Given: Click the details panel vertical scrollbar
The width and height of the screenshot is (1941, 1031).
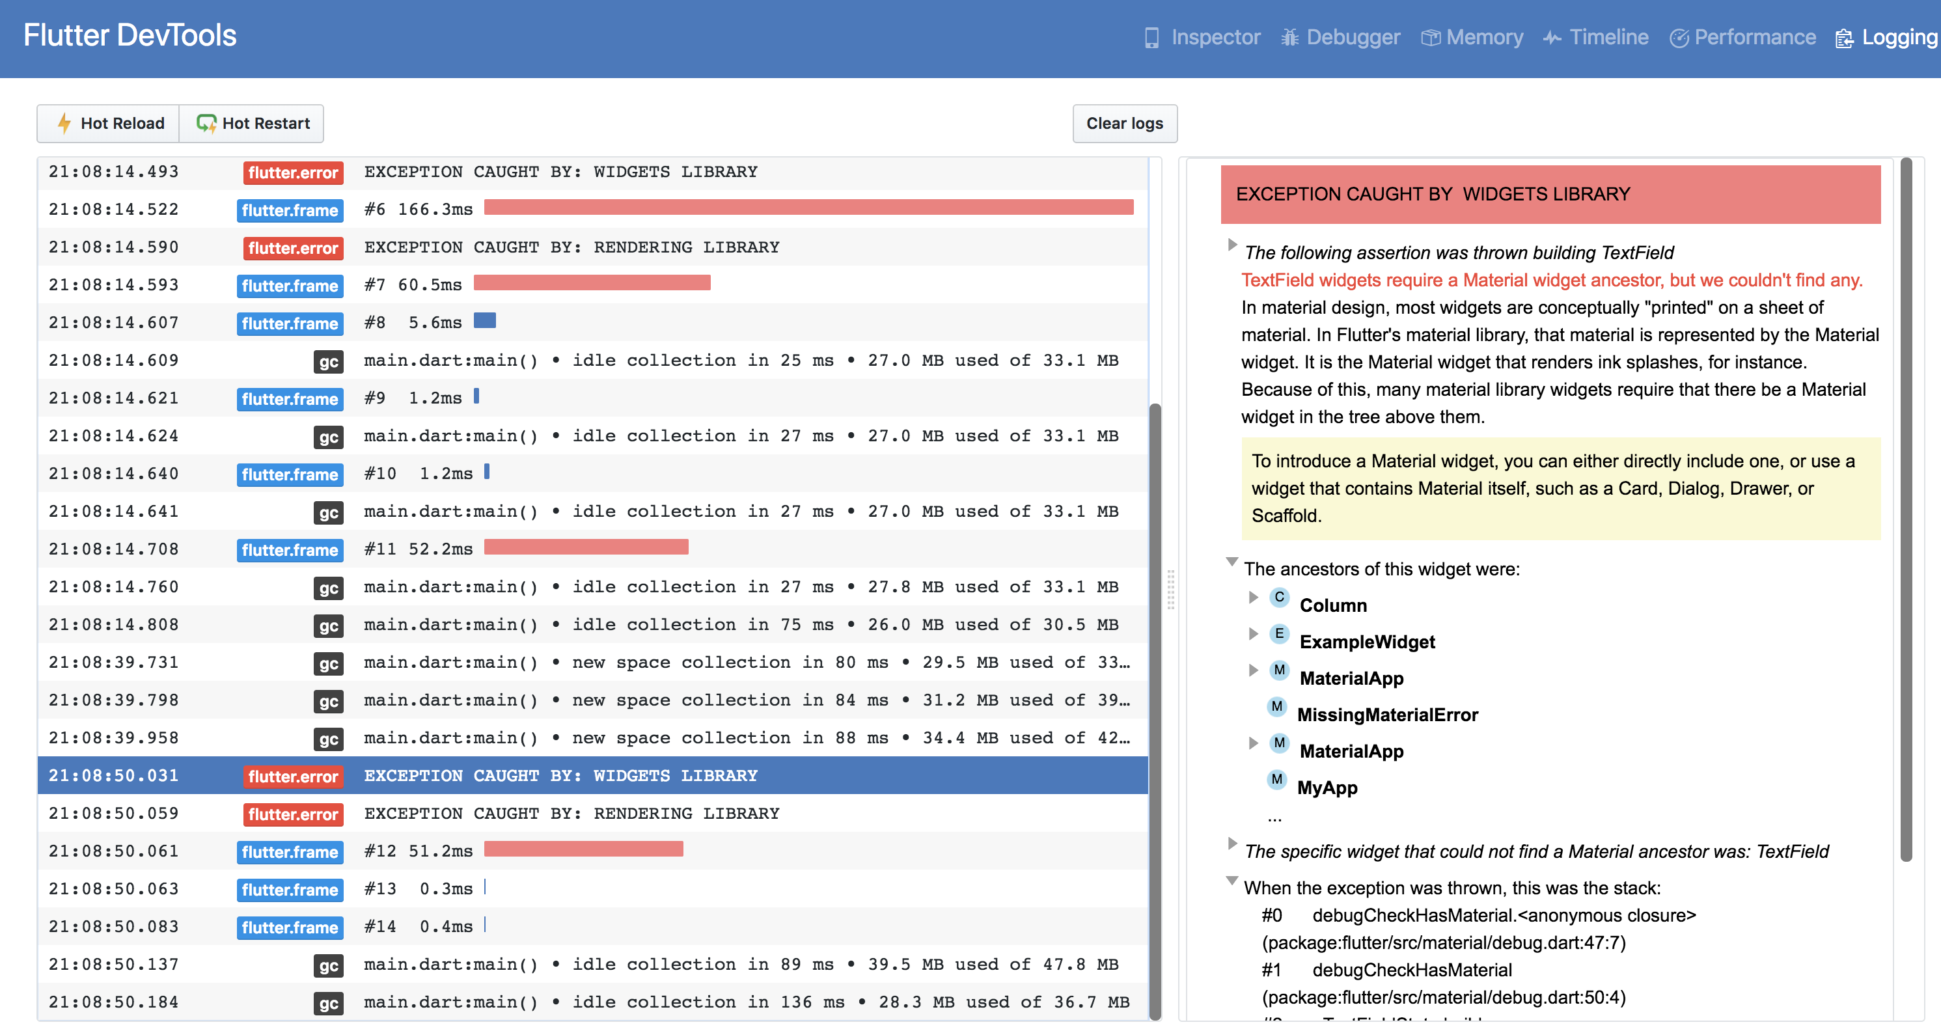Looking at the screenshot, I should (x=1907, y=509).
